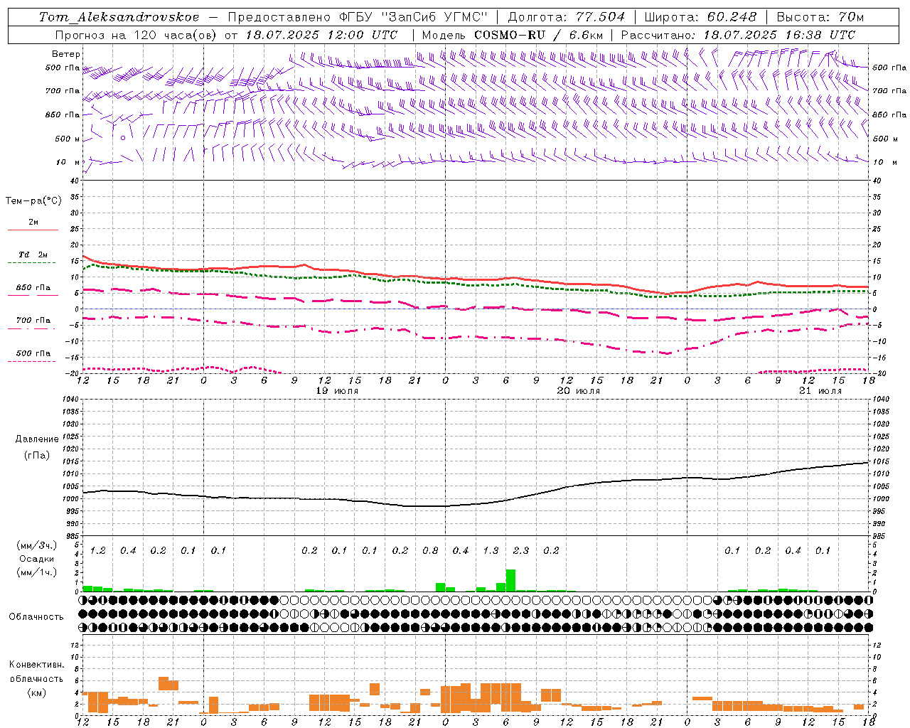The image size is (910, 728).
Task: Click the Осадки precipitation label
Action: pyautogui.click(x=37, y=559)
